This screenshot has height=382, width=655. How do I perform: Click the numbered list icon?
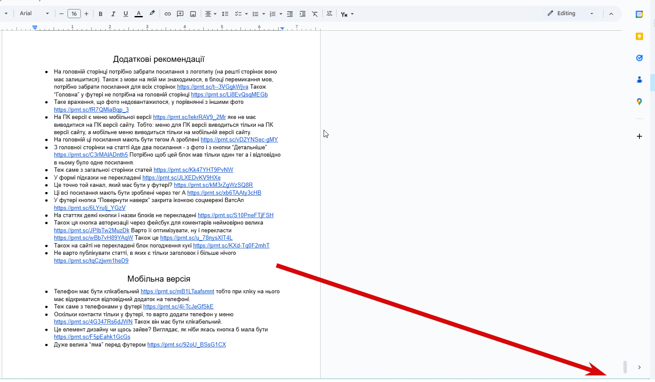point(273,14)
